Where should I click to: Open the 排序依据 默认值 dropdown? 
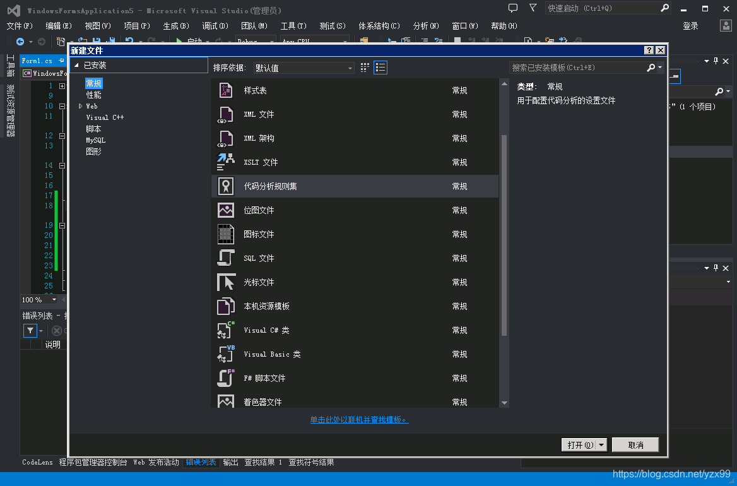coord(304,68)
